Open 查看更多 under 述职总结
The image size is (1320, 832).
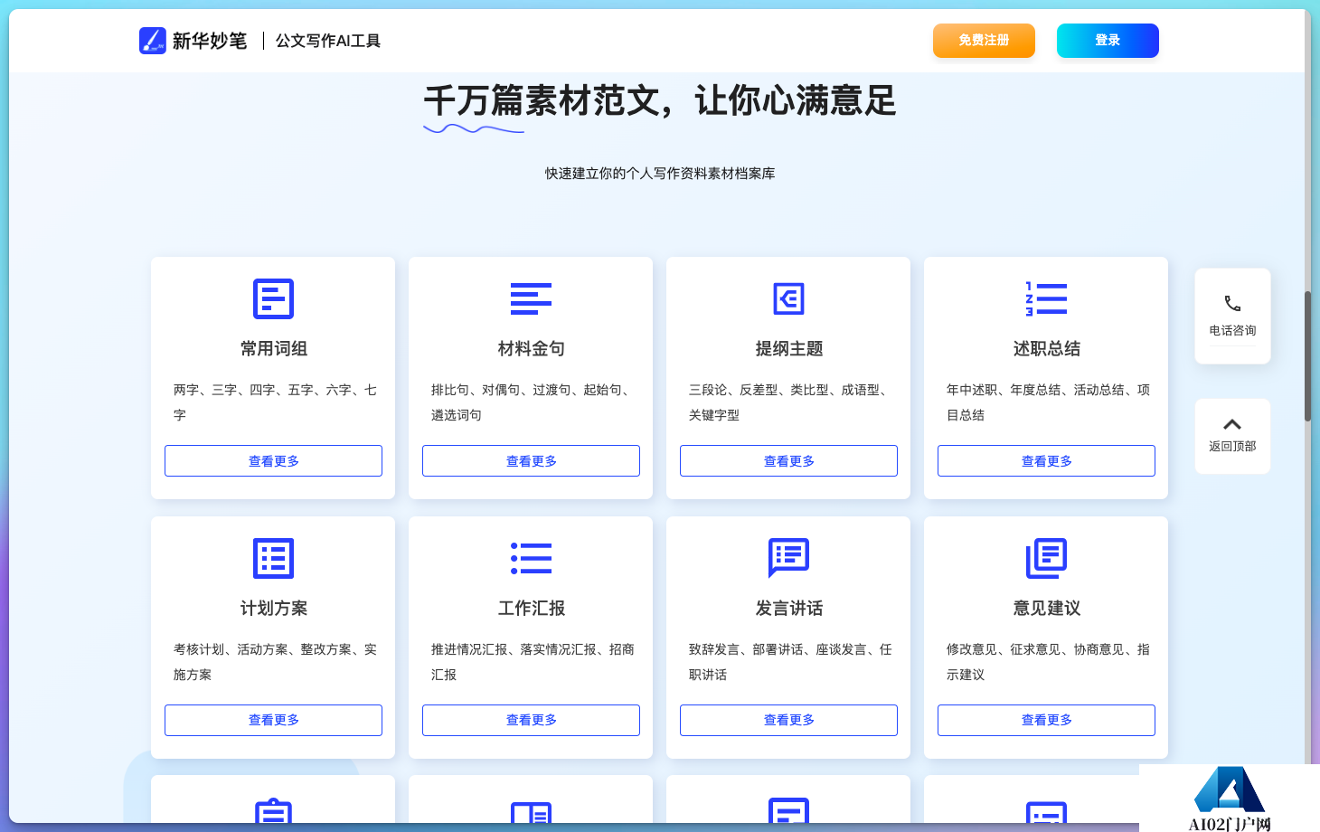point(1046,460)
